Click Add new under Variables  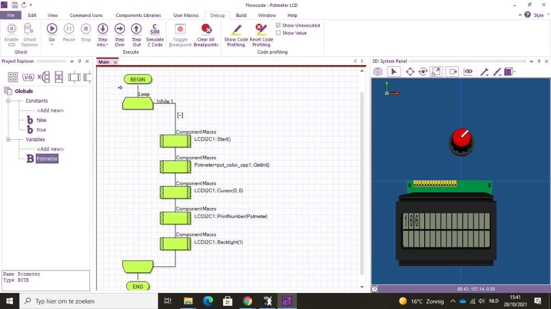point(51,149)
